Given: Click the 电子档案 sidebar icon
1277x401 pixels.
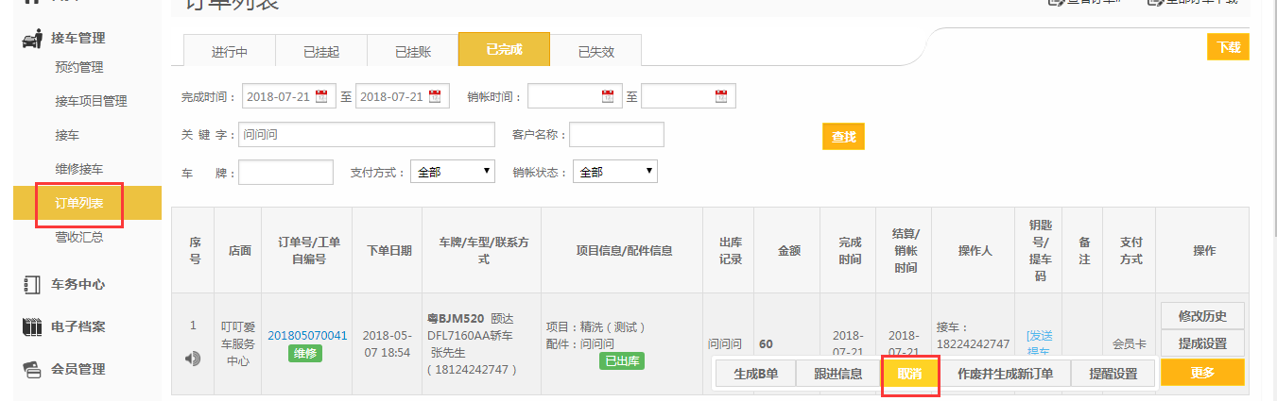Looking at the screenshot, I should [31, 326].
